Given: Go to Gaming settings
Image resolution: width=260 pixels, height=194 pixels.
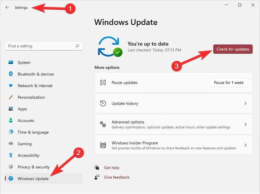Looking at the screenshot, I should (44, 143).
